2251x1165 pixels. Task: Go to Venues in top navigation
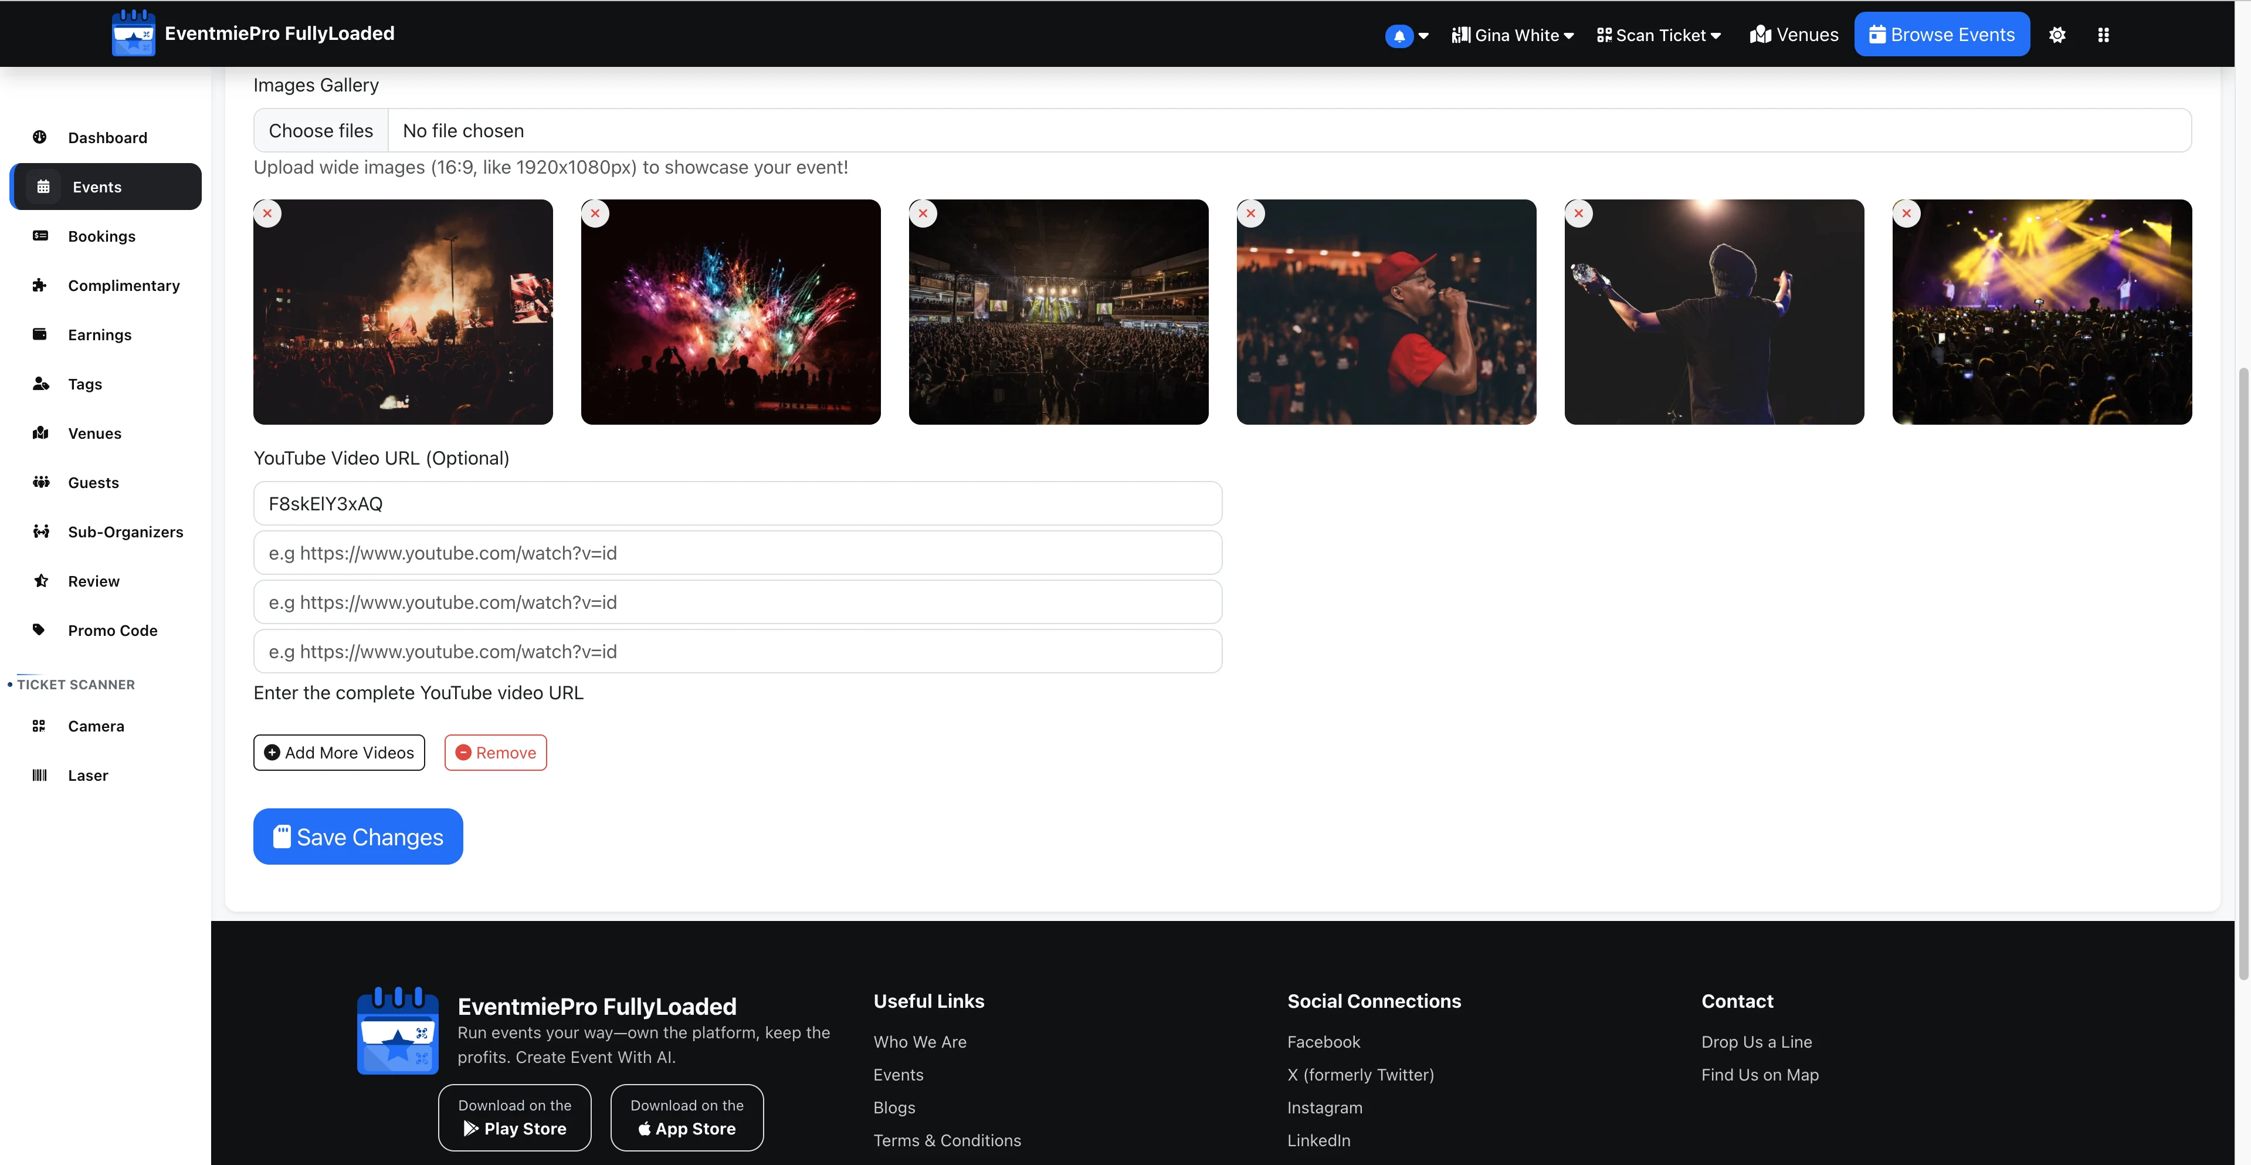pyautogui.click(x=1794, y=35)
